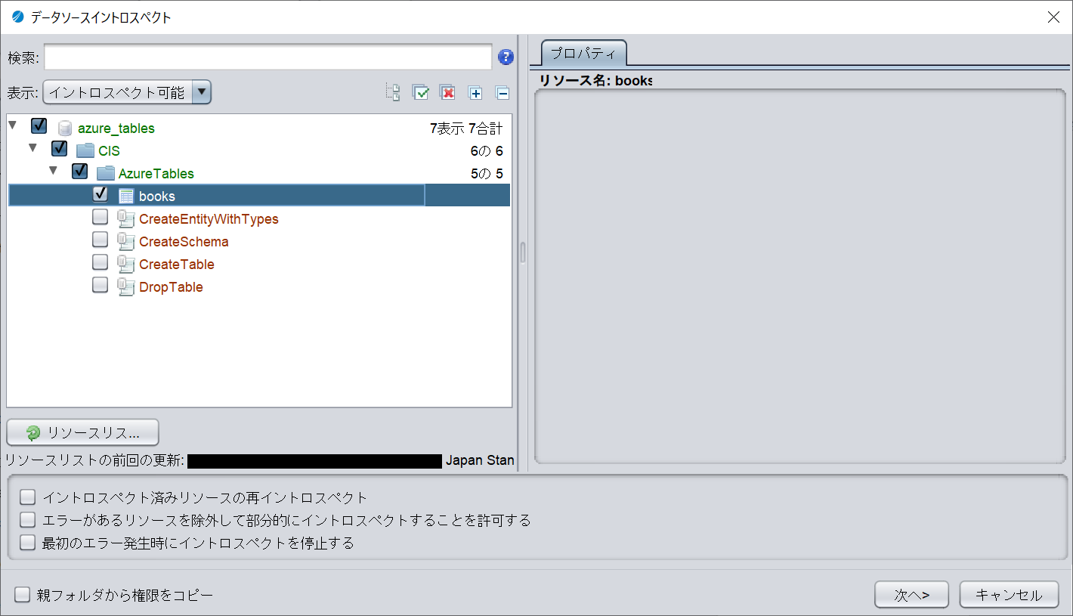
Task: Click the deselect all (red X) icon
Action: 447,93
